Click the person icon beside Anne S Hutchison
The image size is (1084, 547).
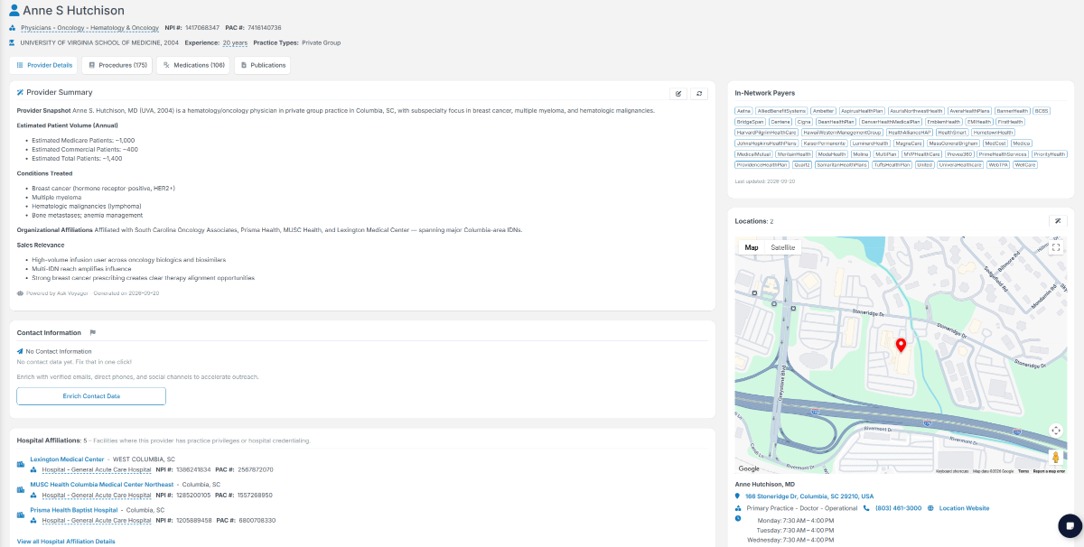tap(14, 11)
